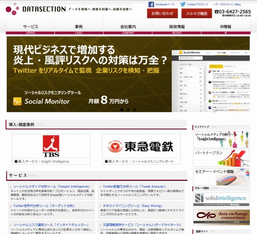Click the TBS logo image
257x234 pixels.
coord(51,146)
